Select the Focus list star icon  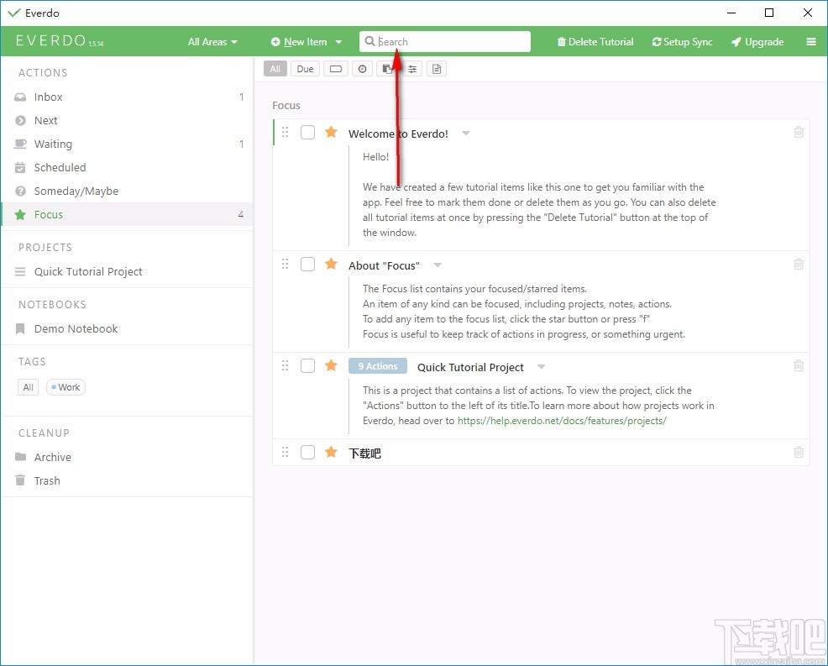pyautogui.click(x=21, y=214)
